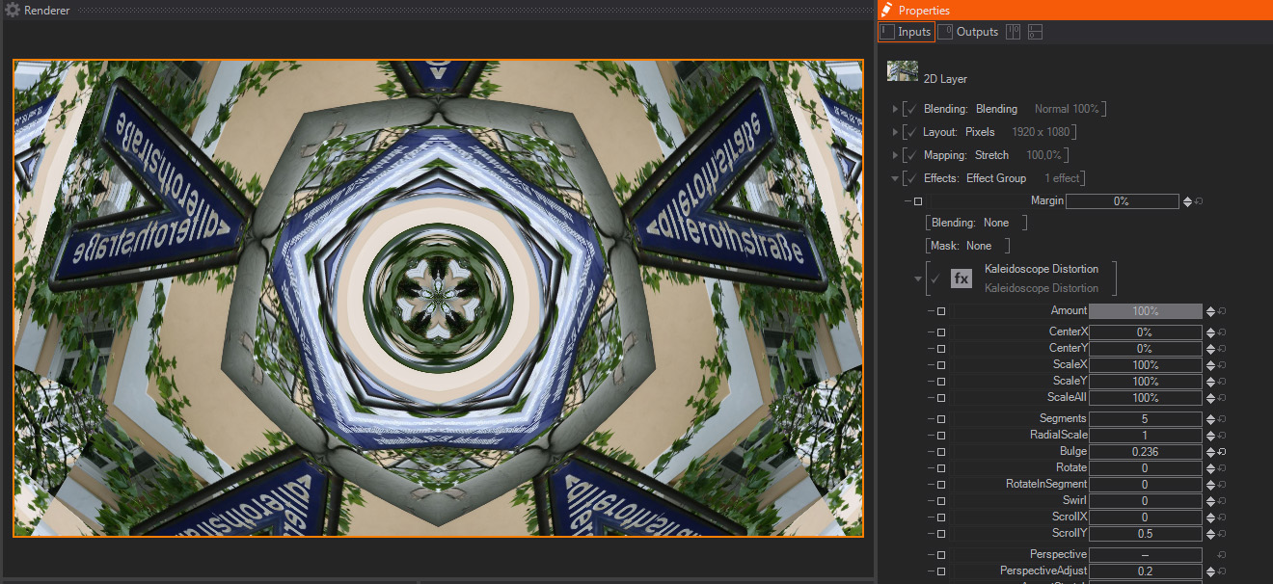Disable the Kaleidoscope Distortion effect checkmark

(x=934, y=279)
